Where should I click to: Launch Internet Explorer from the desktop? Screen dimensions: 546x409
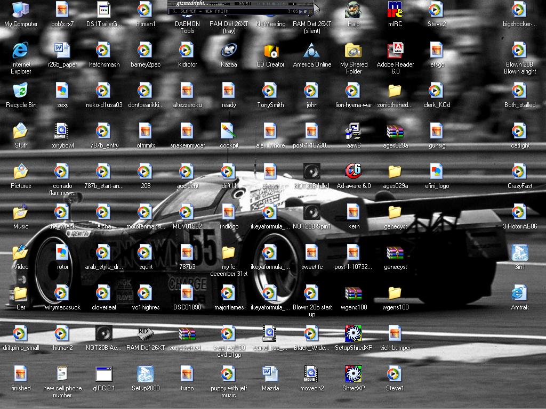tap(21, 51)
